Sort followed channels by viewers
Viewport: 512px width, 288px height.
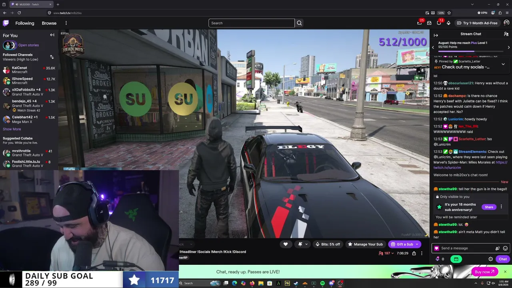[52, 57]
